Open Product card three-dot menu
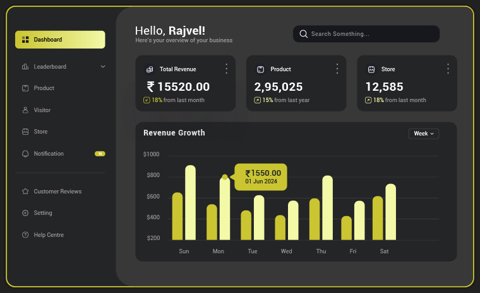Viewport: 480px width, 293px height. coord(337,69)
